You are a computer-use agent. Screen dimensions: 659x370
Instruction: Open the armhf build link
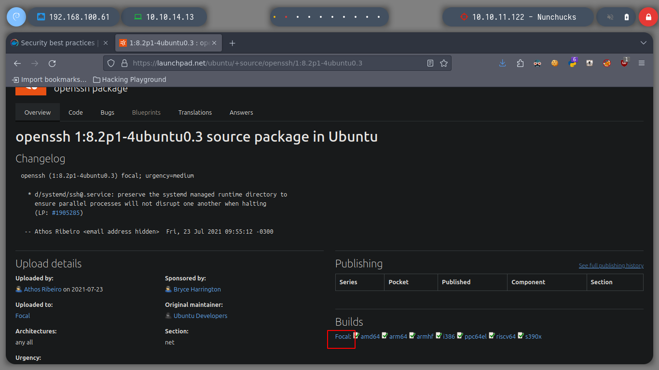pos(425,337)
